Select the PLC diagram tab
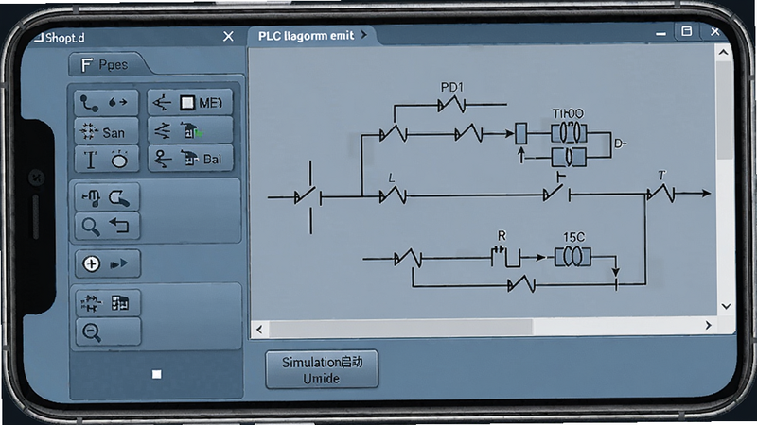The width and height of the screenshot is (757, 425). point(306,36)
